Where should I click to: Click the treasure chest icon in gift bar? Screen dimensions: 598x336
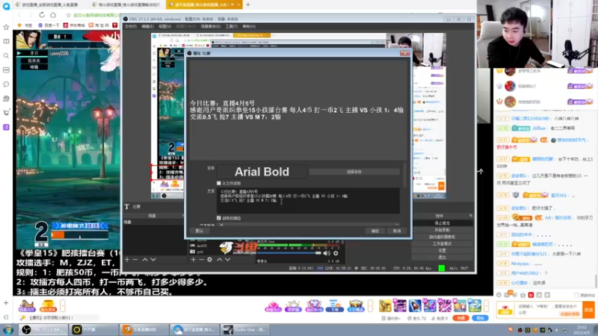[x=356, y=305]
